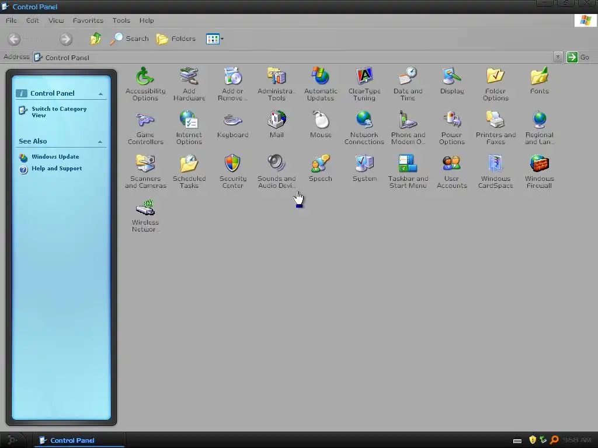Select Windows CardSpace icon
The width and height of the screenshot is (598, 448).
(495, 171)
